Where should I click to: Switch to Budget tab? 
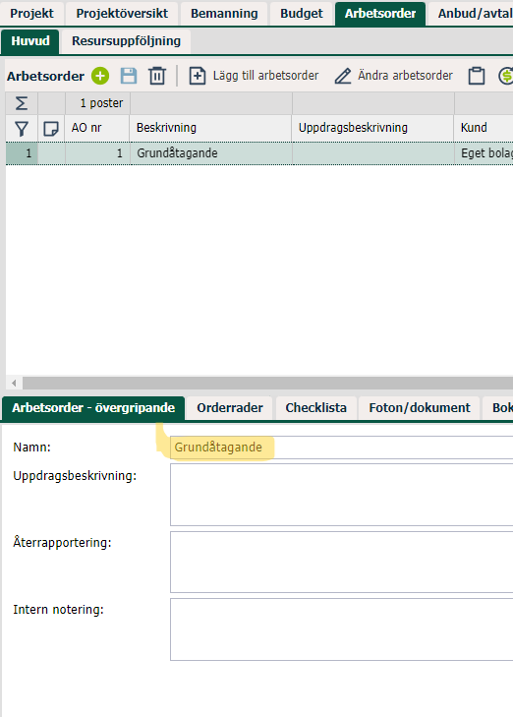pos(302,13)
